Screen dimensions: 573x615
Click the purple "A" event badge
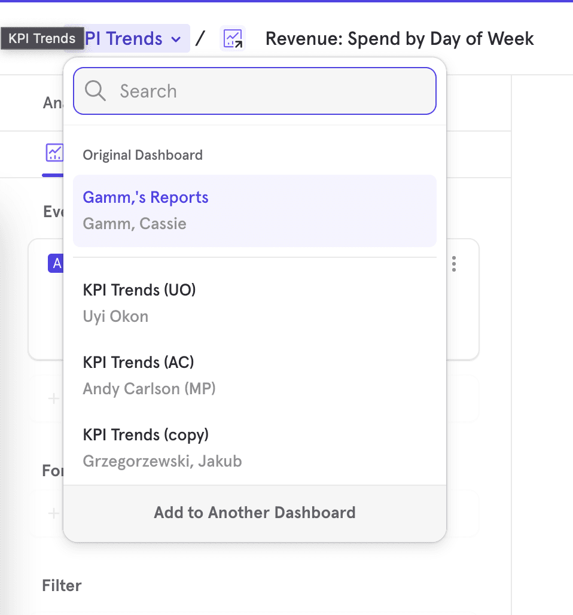coord(56,263)
